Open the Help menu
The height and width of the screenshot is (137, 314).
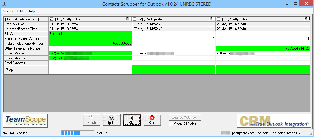pyautogui.click(x=31, y=11)
